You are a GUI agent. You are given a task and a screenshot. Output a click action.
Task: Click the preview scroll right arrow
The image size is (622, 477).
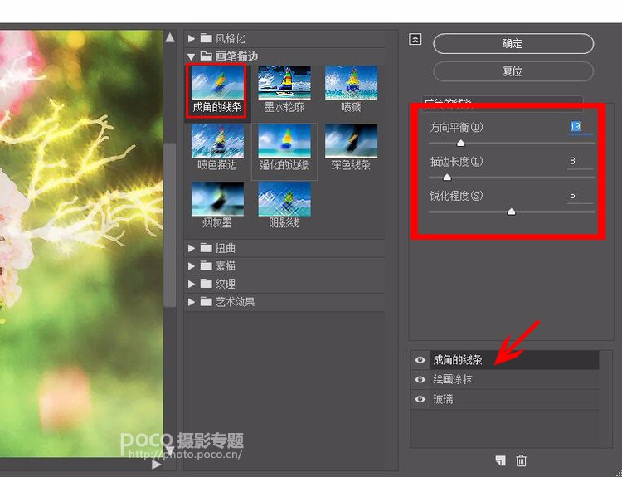pos(157,465)
